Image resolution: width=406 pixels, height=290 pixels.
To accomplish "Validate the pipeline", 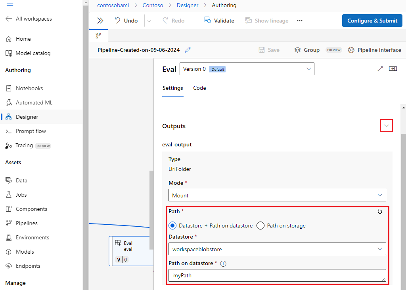I will coord(219,21).
